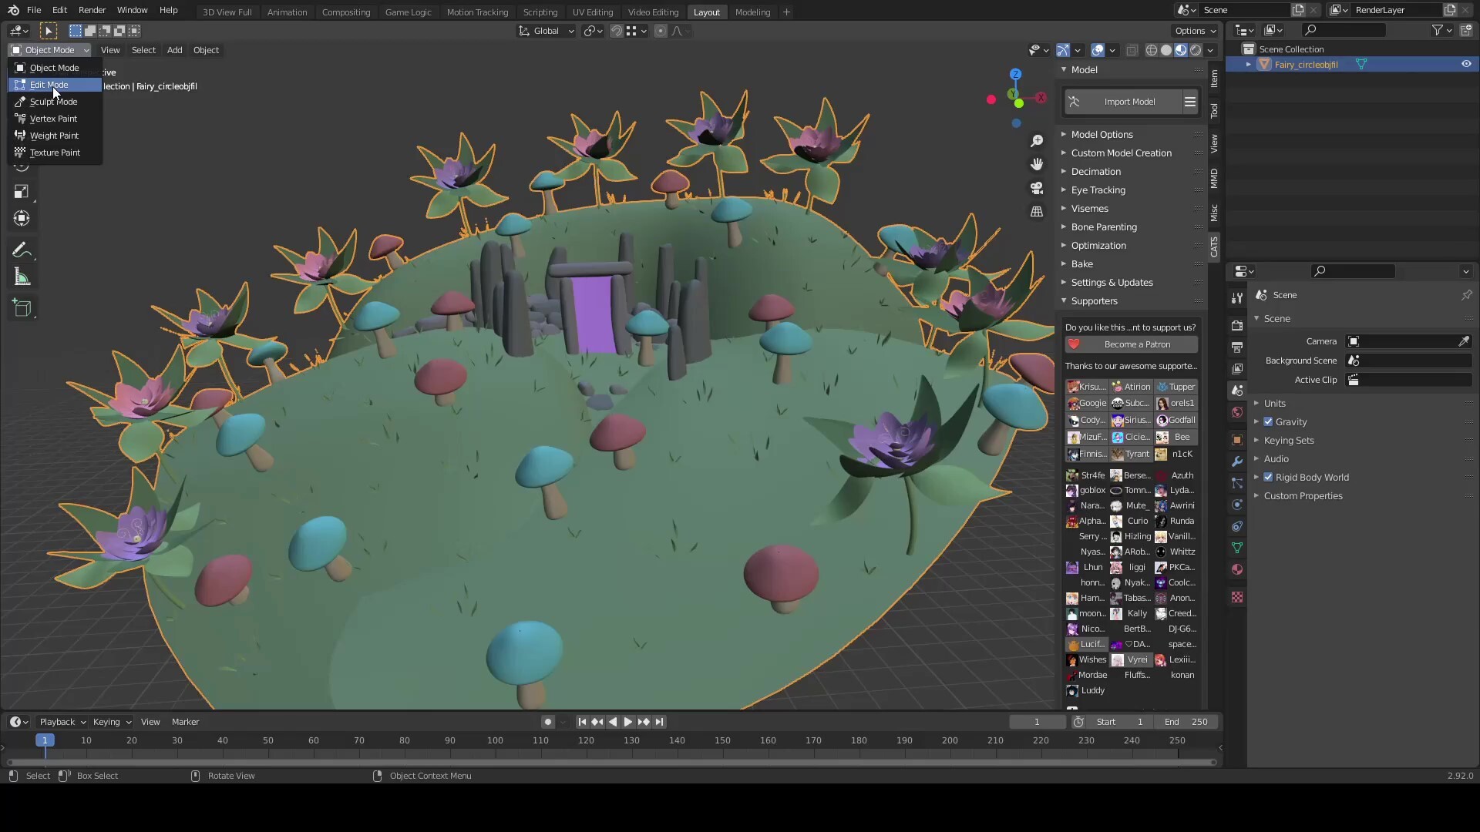Click the Add Cube tool icon
Image resolution: width=1480 pixels, height=832 pixels.
[x=22, y=309]
